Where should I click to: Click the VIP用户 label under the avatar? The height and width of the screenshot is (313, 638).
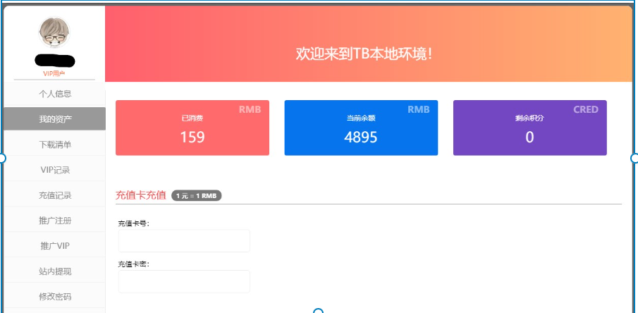click(x=54, y=73)
